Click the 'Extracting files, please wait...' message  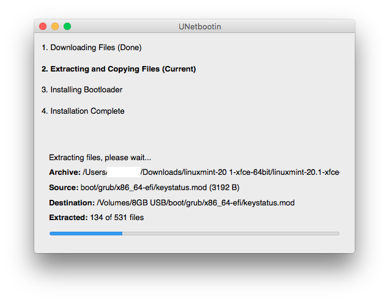[x=100, y=158]
